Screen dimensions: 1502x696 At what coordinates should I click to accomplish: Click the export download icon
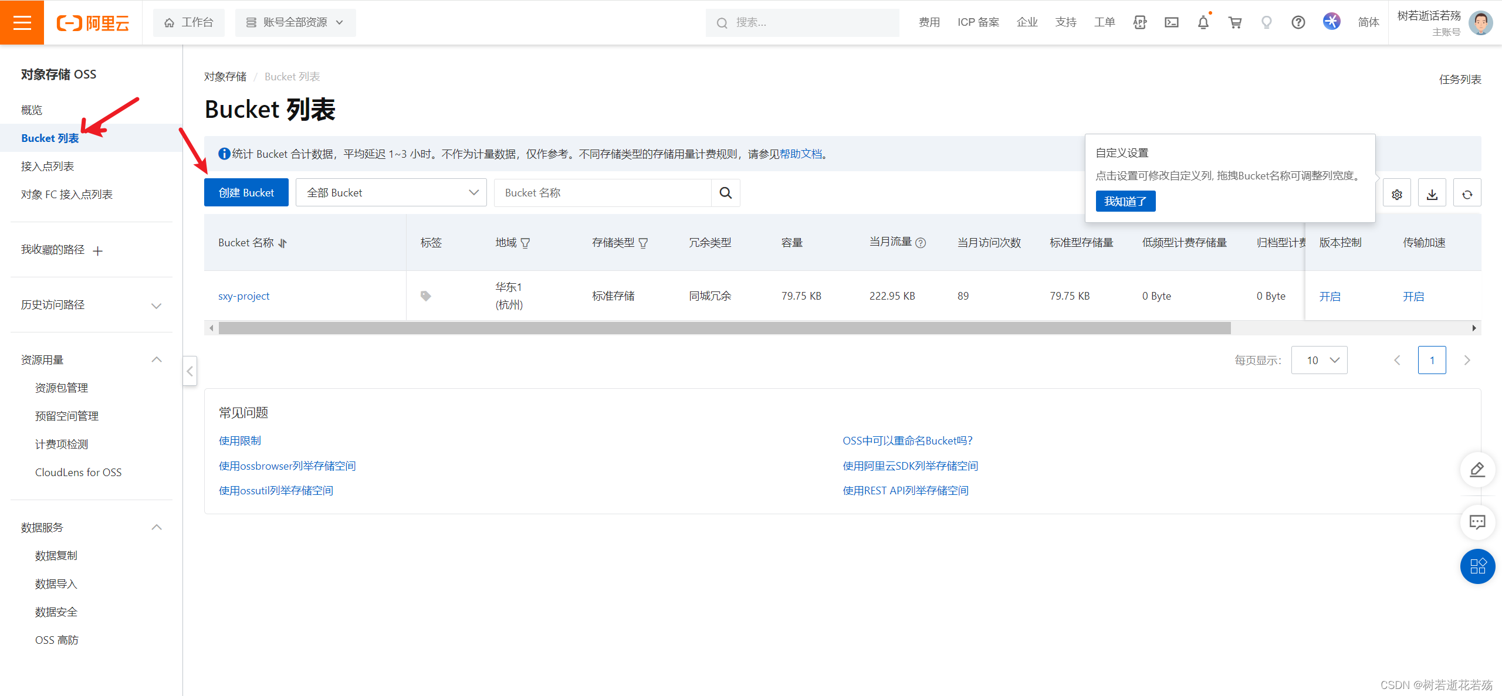click(x=1432, y=193)
